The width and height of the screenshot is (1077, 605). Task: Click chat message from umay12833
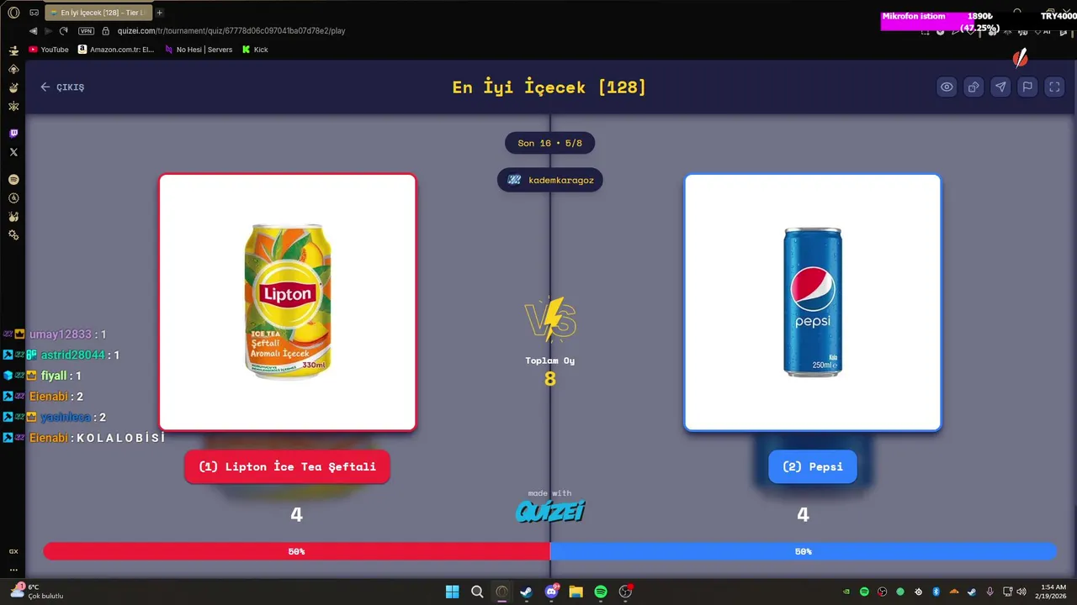tap(55, 334)
